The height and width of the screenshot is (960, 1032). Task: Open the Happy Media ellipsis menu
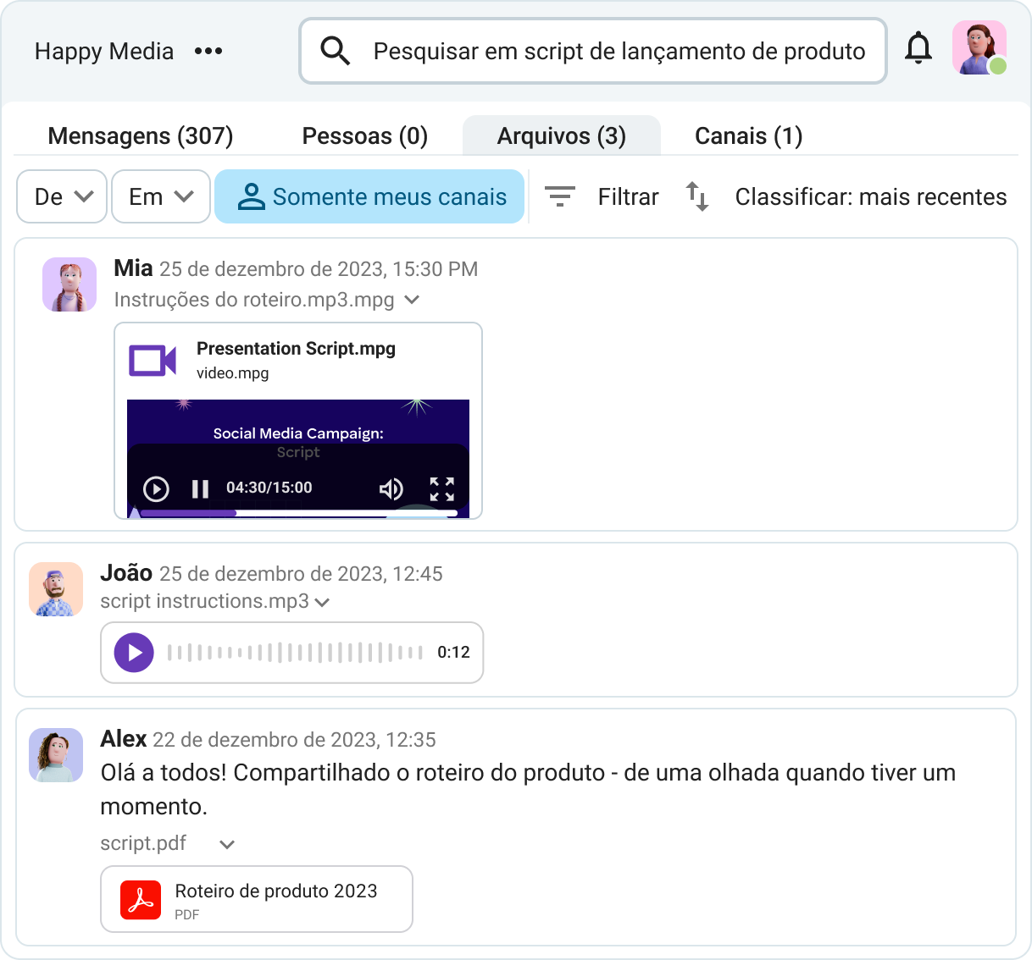[208, 51]
